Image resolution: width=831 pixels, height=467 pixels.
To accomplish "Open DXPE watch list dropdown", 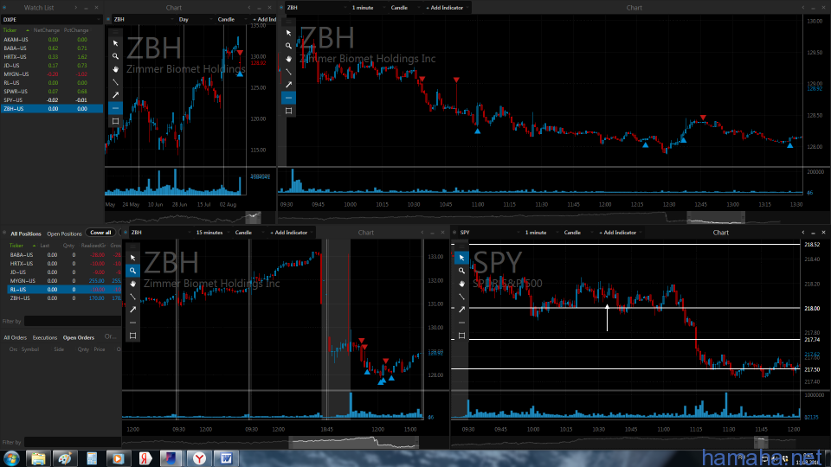I will [51, 20].
